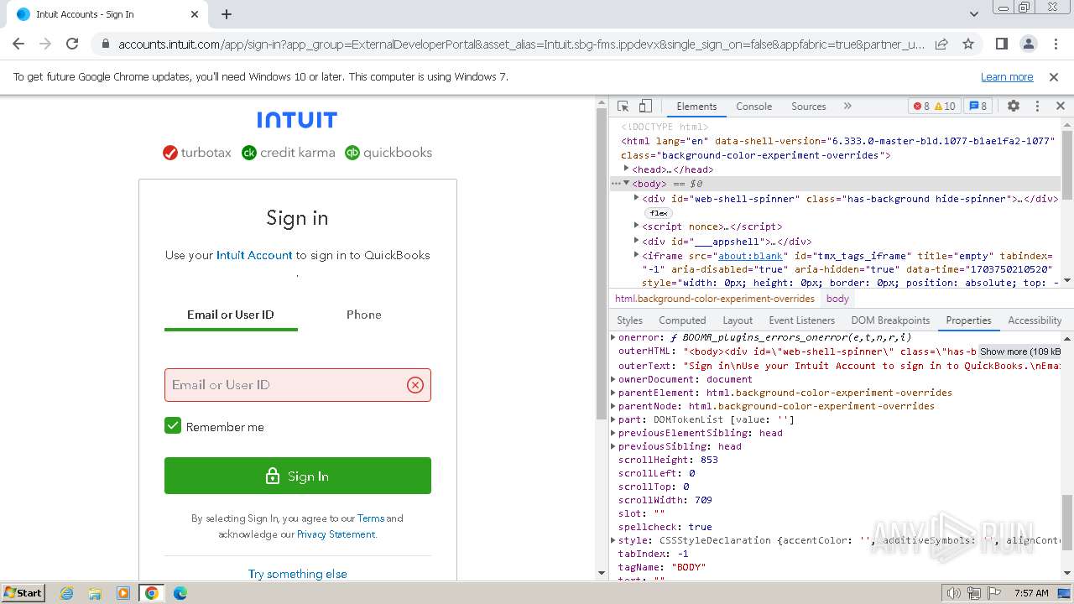Collapse the body element node
1074x604 pixels.
coord(626,184)
